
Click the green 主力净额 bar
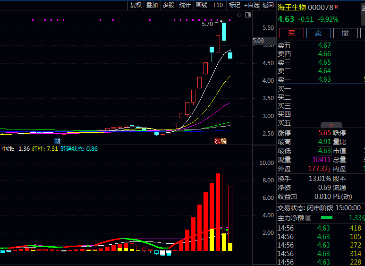(327, 218)
